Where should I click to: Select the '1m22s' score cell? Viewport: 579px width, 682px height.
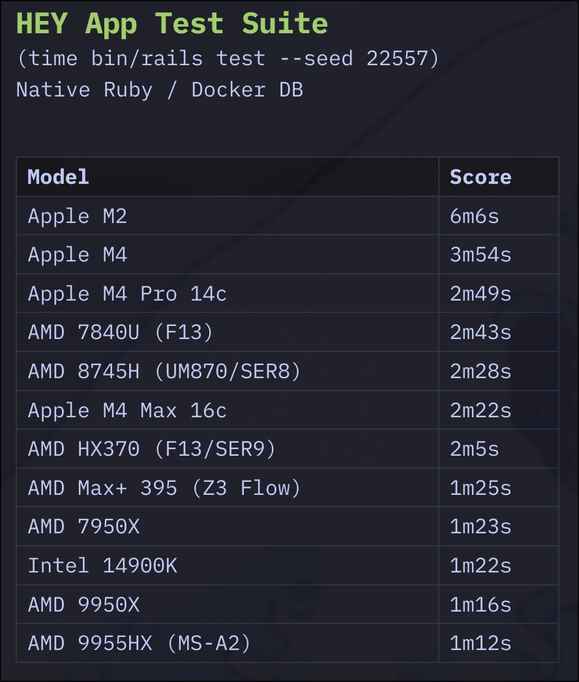point(499,565)
